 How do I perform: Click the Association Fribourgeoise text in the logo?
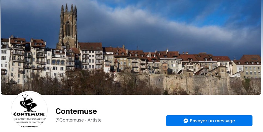(x=29, y=119)
